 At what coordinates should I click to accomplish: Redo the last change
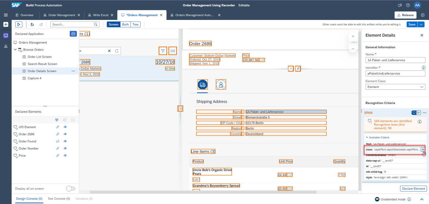41,24
